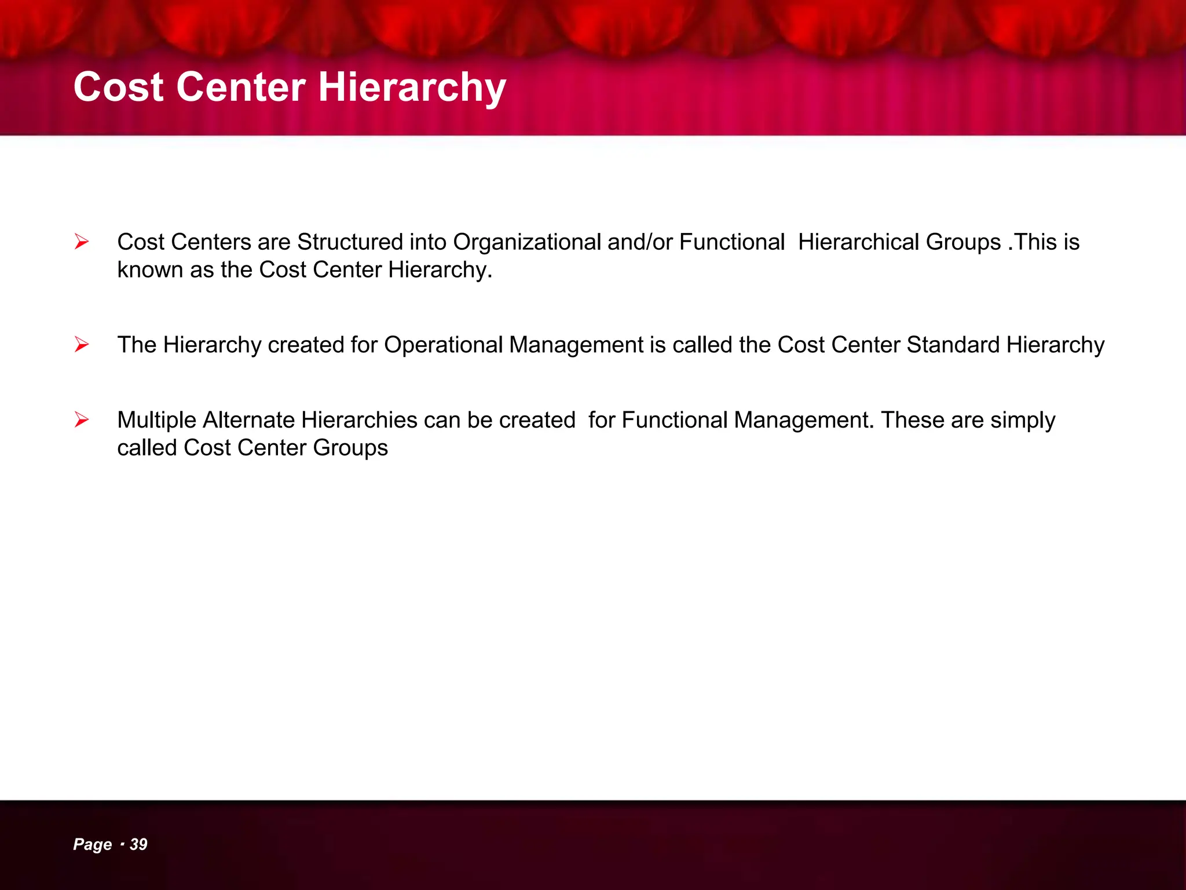This screenshot has width=1186, height=890.
Task: Click the red arrow bullet beside 'Cost Centers are Structured'
Action: (x=82, y=242)
